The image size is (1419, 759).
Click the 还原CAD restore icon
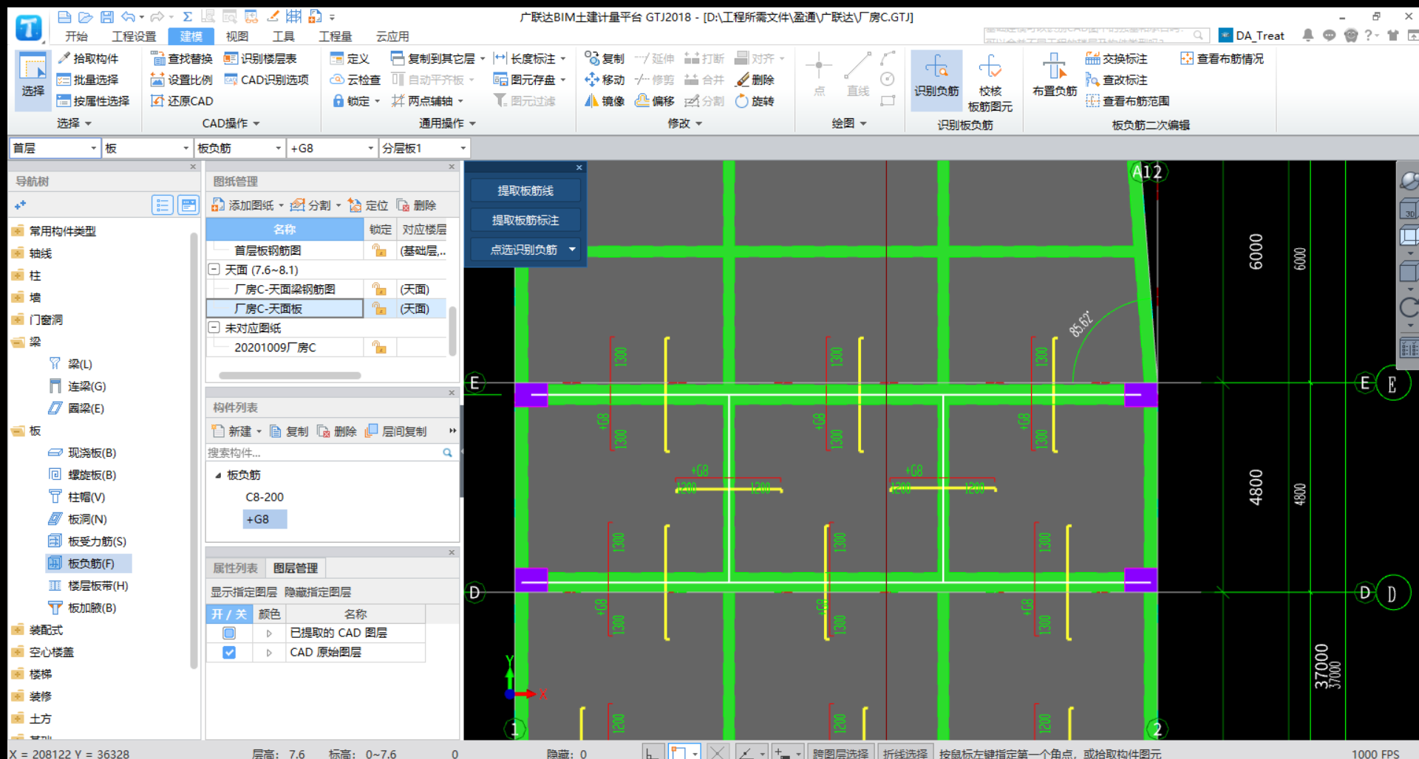coord(157,101)
